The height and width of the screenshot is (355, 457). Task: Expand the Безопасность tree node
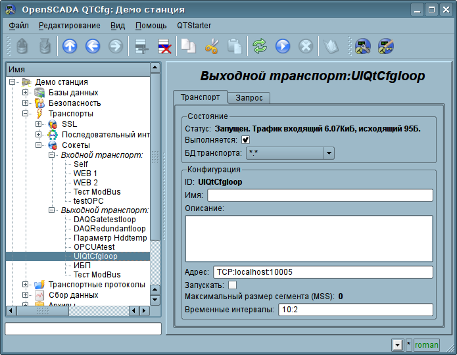(26, 103)
